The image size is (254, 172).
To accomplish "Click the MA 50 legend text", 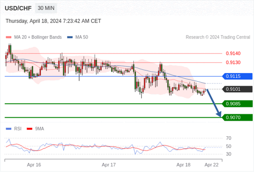I will point(82,37).
